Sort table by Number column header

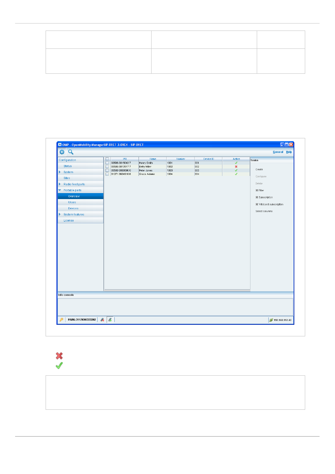click(x=180, y=159)
